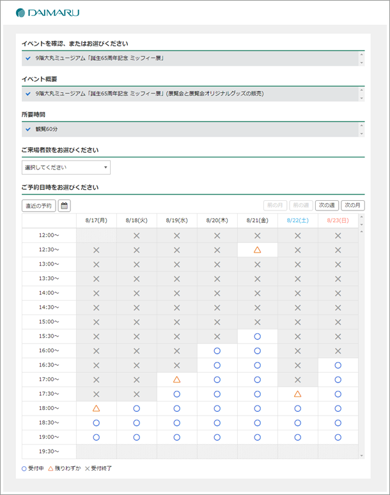Choose the circle slot at 15:30 on 8/21
This screenshot has width=390, height=495.
[257, 336]
